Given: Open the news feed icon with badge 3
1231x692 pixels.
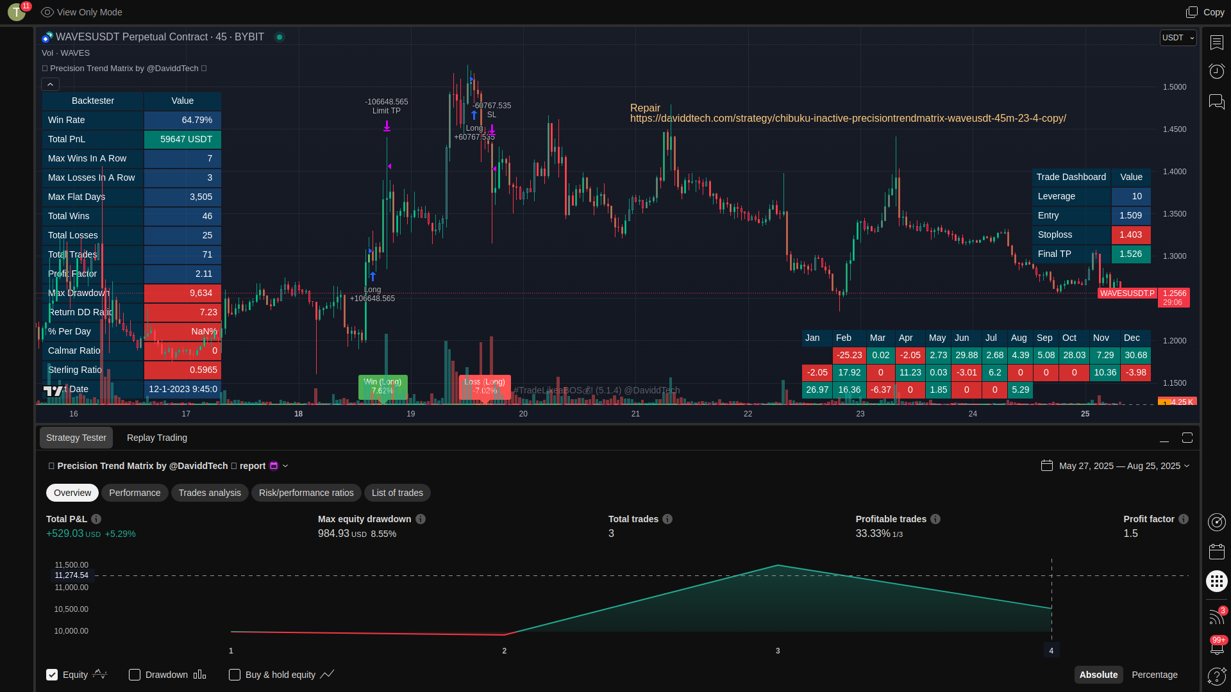Looking at the screenshot, I should coord(1217,616).
